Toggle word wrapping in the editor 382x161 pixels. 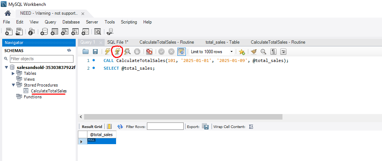(284, 52)
